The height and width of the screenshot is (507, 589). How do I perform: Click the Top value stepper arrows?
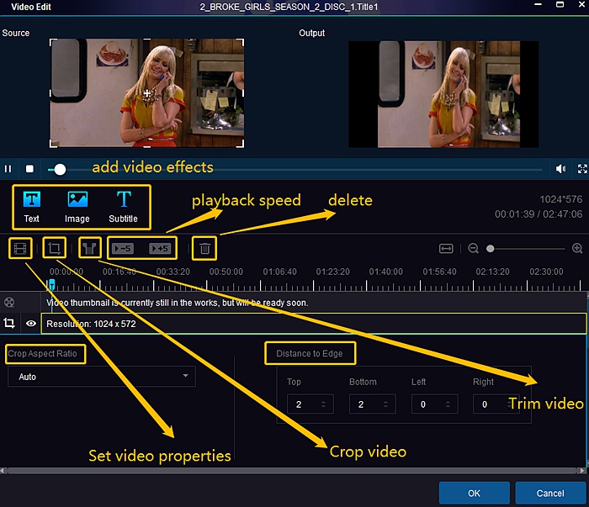(x=323, y=404)
